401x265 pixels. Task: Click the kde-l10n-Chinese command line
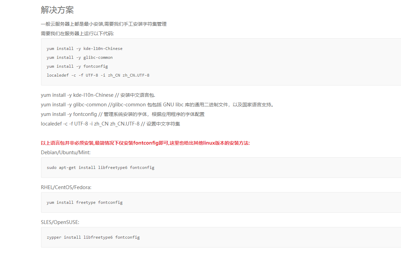coord(84,48)
